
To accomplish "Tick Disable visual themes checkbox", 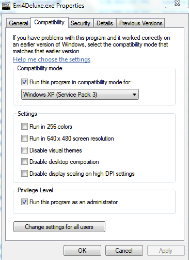I will (x=24, y=150).
